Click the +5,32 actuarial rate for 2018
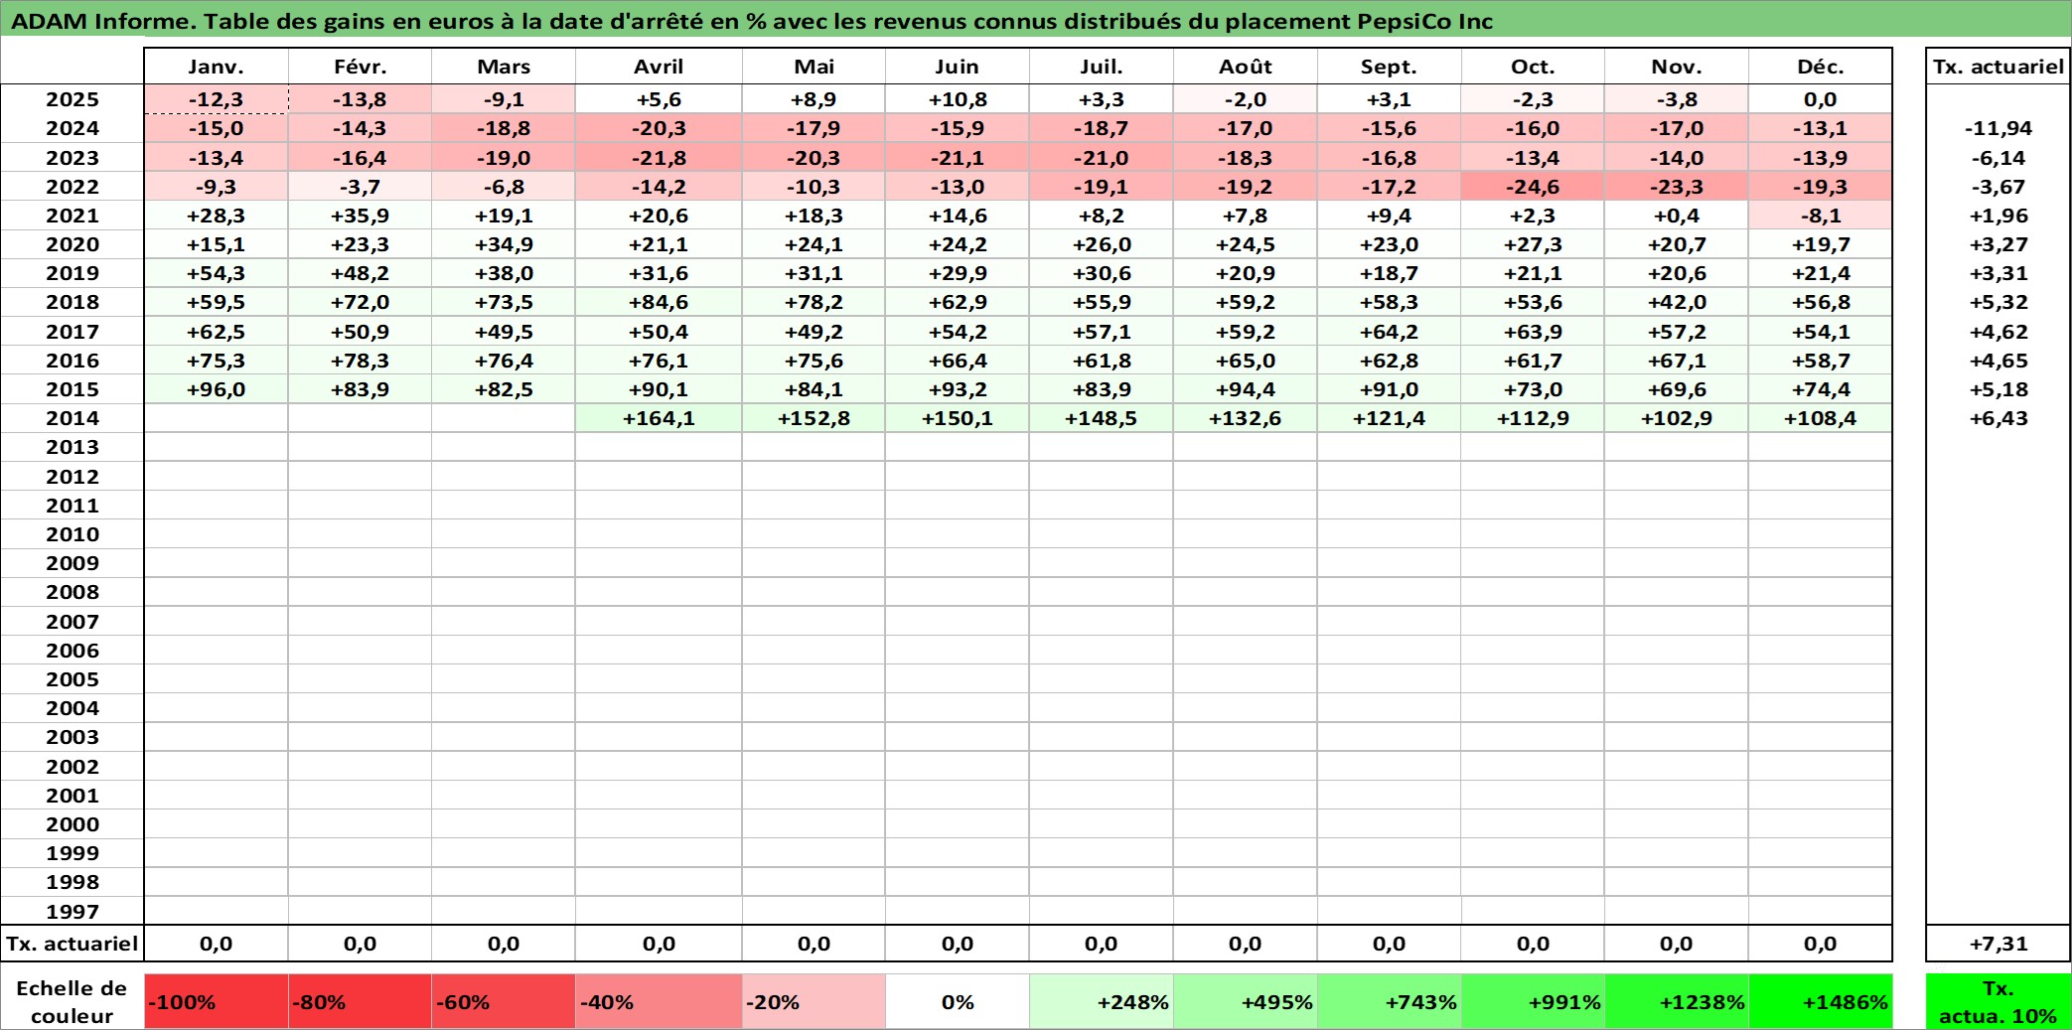2072x1030 pixels. (1998, 302)
